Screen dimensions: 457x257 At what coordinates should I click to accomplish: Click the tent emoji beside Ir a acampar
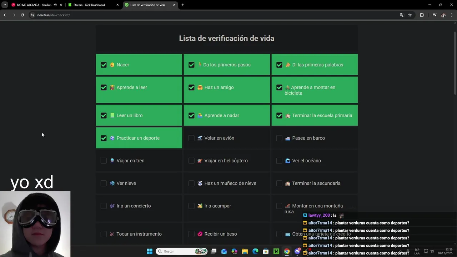[x=200, y=206]
